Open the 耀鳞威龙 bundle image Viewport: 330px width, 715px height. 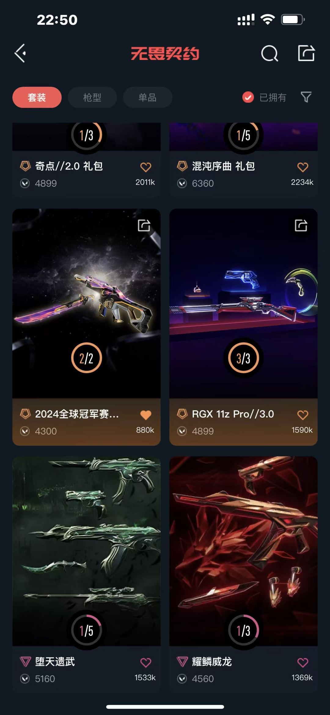tap(244, 551)
